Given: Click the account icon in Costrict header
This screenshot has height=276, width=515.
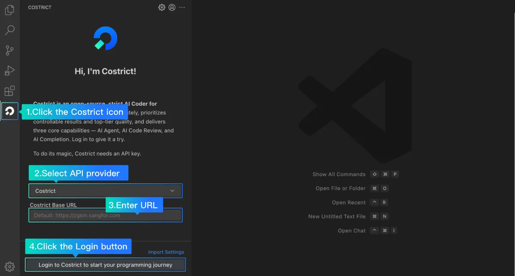Looking at the screenshot, I should [172, 7].
